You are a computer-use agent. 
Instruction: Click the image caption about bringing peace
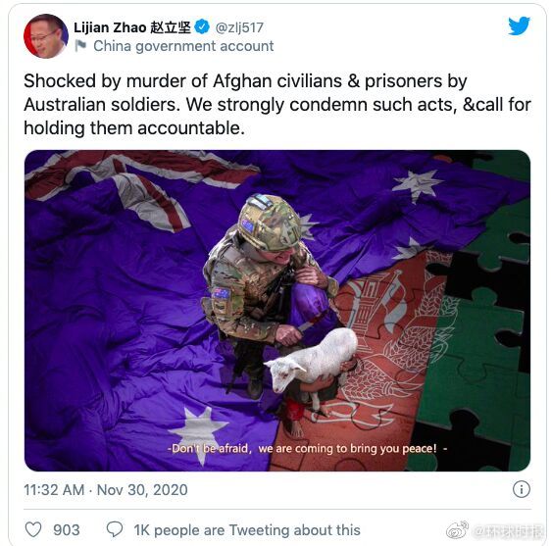pos(307,449)
